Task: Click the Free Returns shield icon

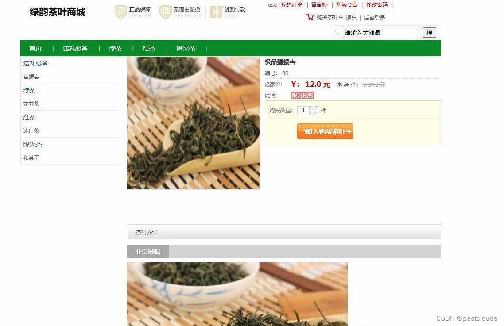Action: 165,12
